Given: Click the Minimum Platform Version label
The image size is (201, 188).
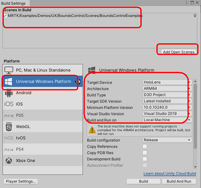Looking at the screenshot, I should (x=110, y=108).
